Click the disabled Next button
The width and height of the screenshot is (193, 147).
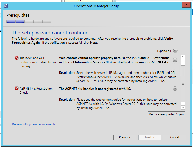[x=149, y=137]
